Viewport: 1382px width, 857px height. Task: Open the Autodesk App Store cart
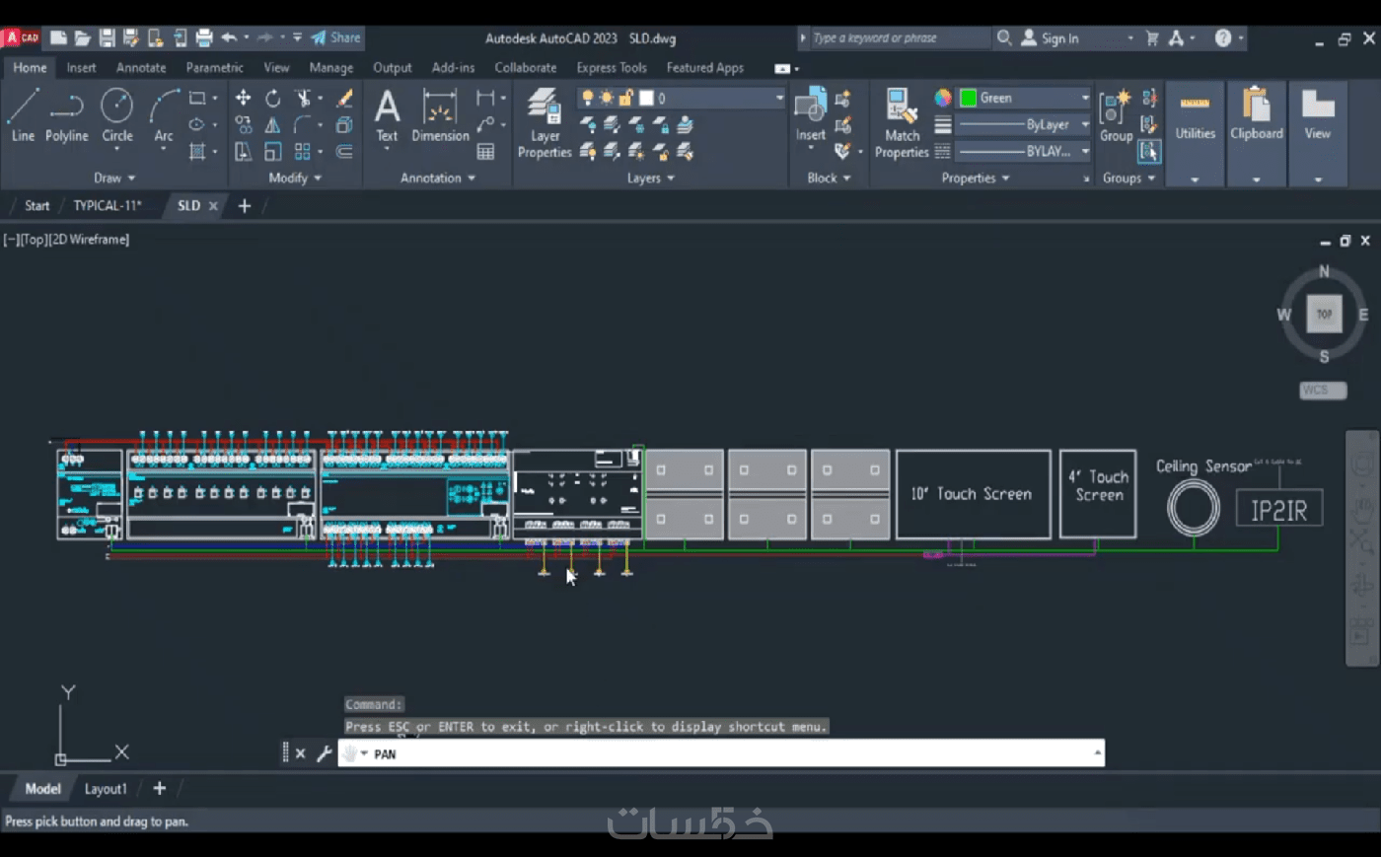click(x=1152, y=37)
